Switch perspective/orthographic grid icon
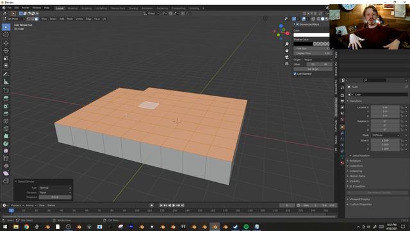The image size is (410, 231). [287, 64]
